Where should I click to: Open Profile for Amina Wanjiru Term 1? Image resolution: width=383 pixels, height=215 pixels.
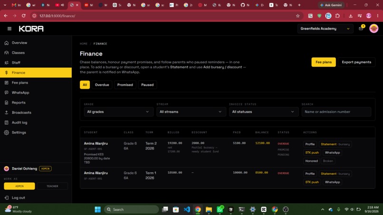coord(310,174)
